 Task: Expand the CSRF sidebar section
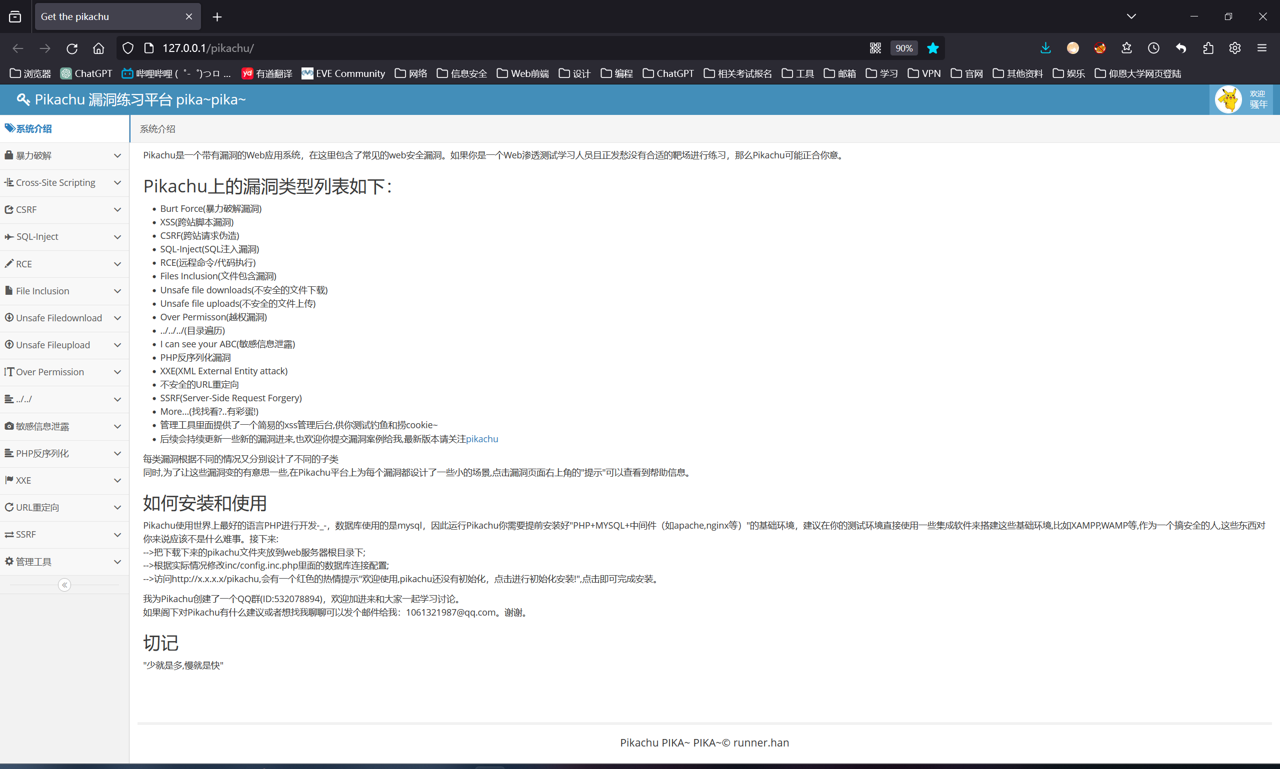click(x=64, y=209)
